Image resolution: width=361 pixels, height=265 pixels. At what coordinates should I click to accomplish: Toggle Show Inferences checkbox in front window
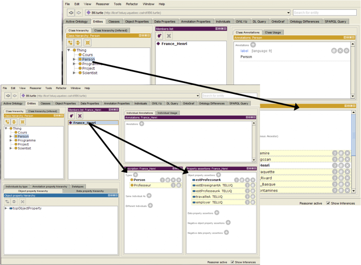[x=233, y=262]
